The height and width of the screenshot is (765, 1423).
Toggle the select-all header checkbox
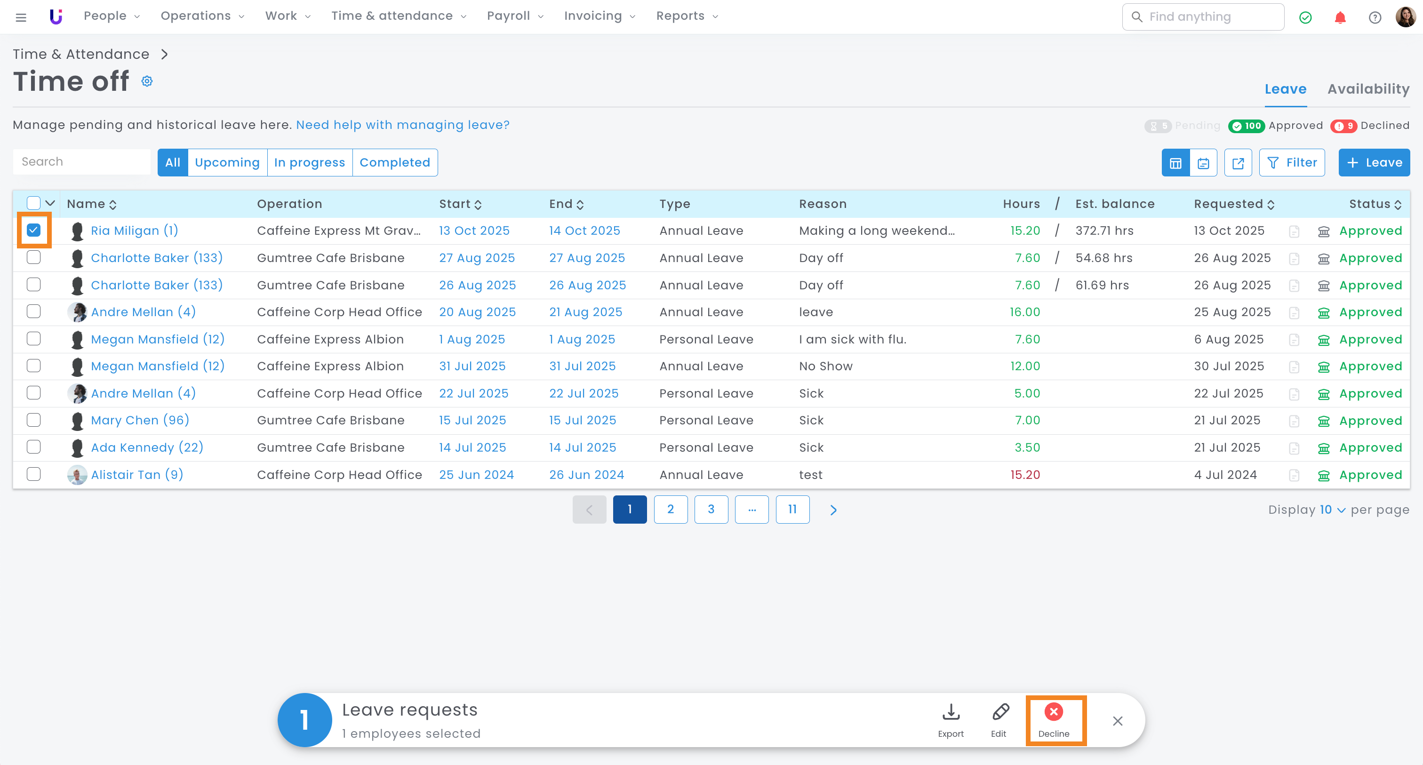pyautogui.click(x=34, y=203)
